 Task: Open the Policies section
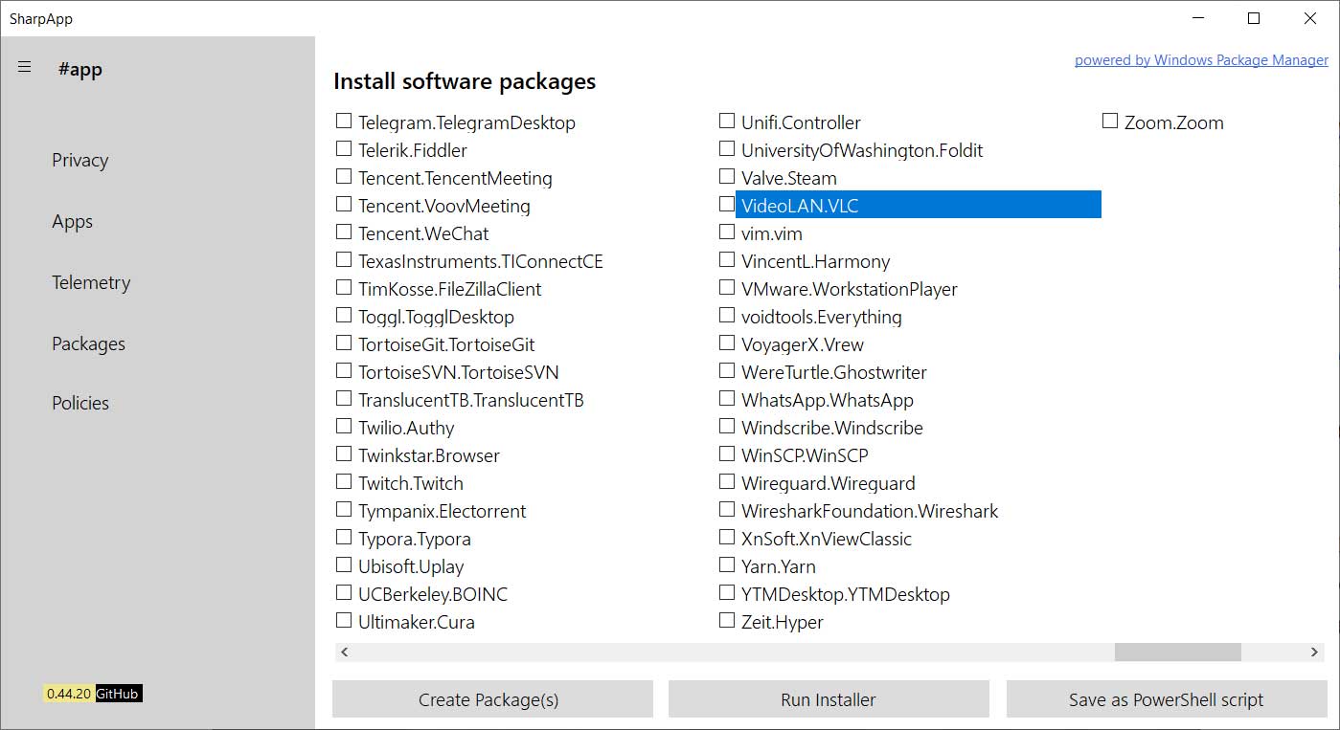80,404
